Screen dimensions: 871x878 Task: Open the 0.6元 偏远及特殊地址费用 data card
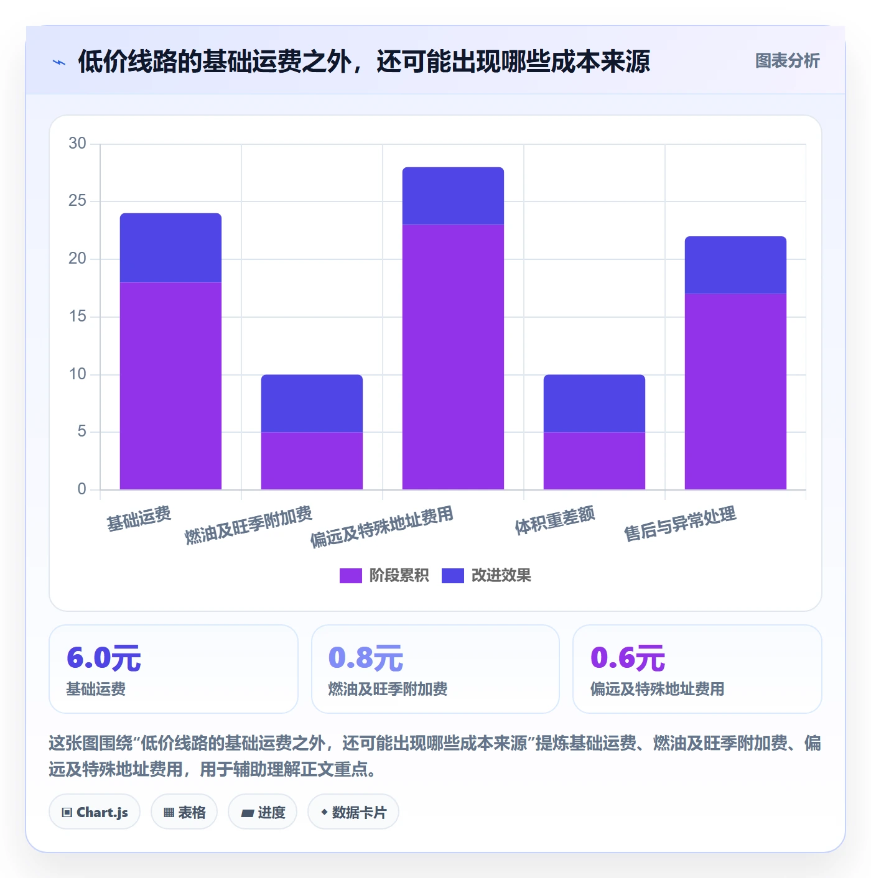point(697,669)
